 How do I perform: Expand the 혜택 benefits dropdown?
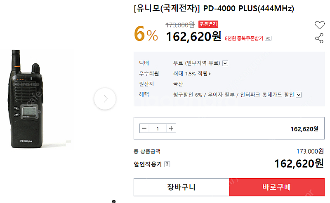pos(299,95)
